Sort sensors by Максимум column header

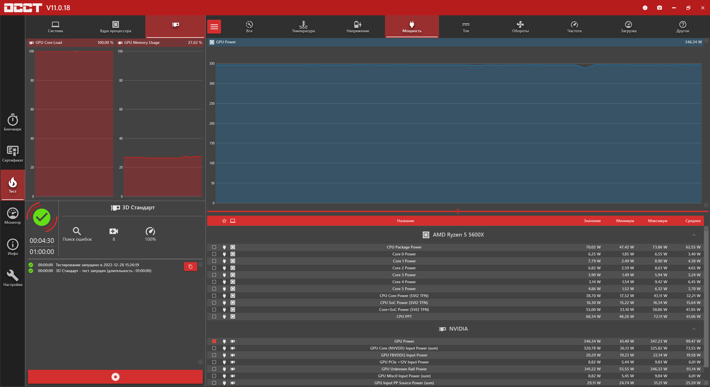point(657,221)
